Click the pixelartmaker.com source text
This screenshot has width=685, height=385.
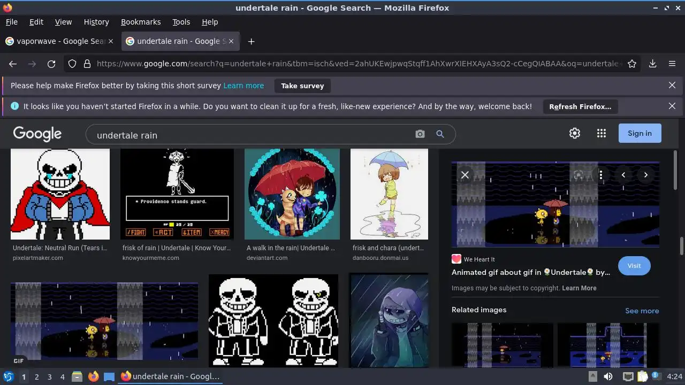click(x=38, y=258)
